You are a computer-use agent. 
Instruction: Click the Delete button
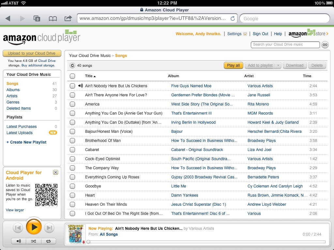[317, 65]
